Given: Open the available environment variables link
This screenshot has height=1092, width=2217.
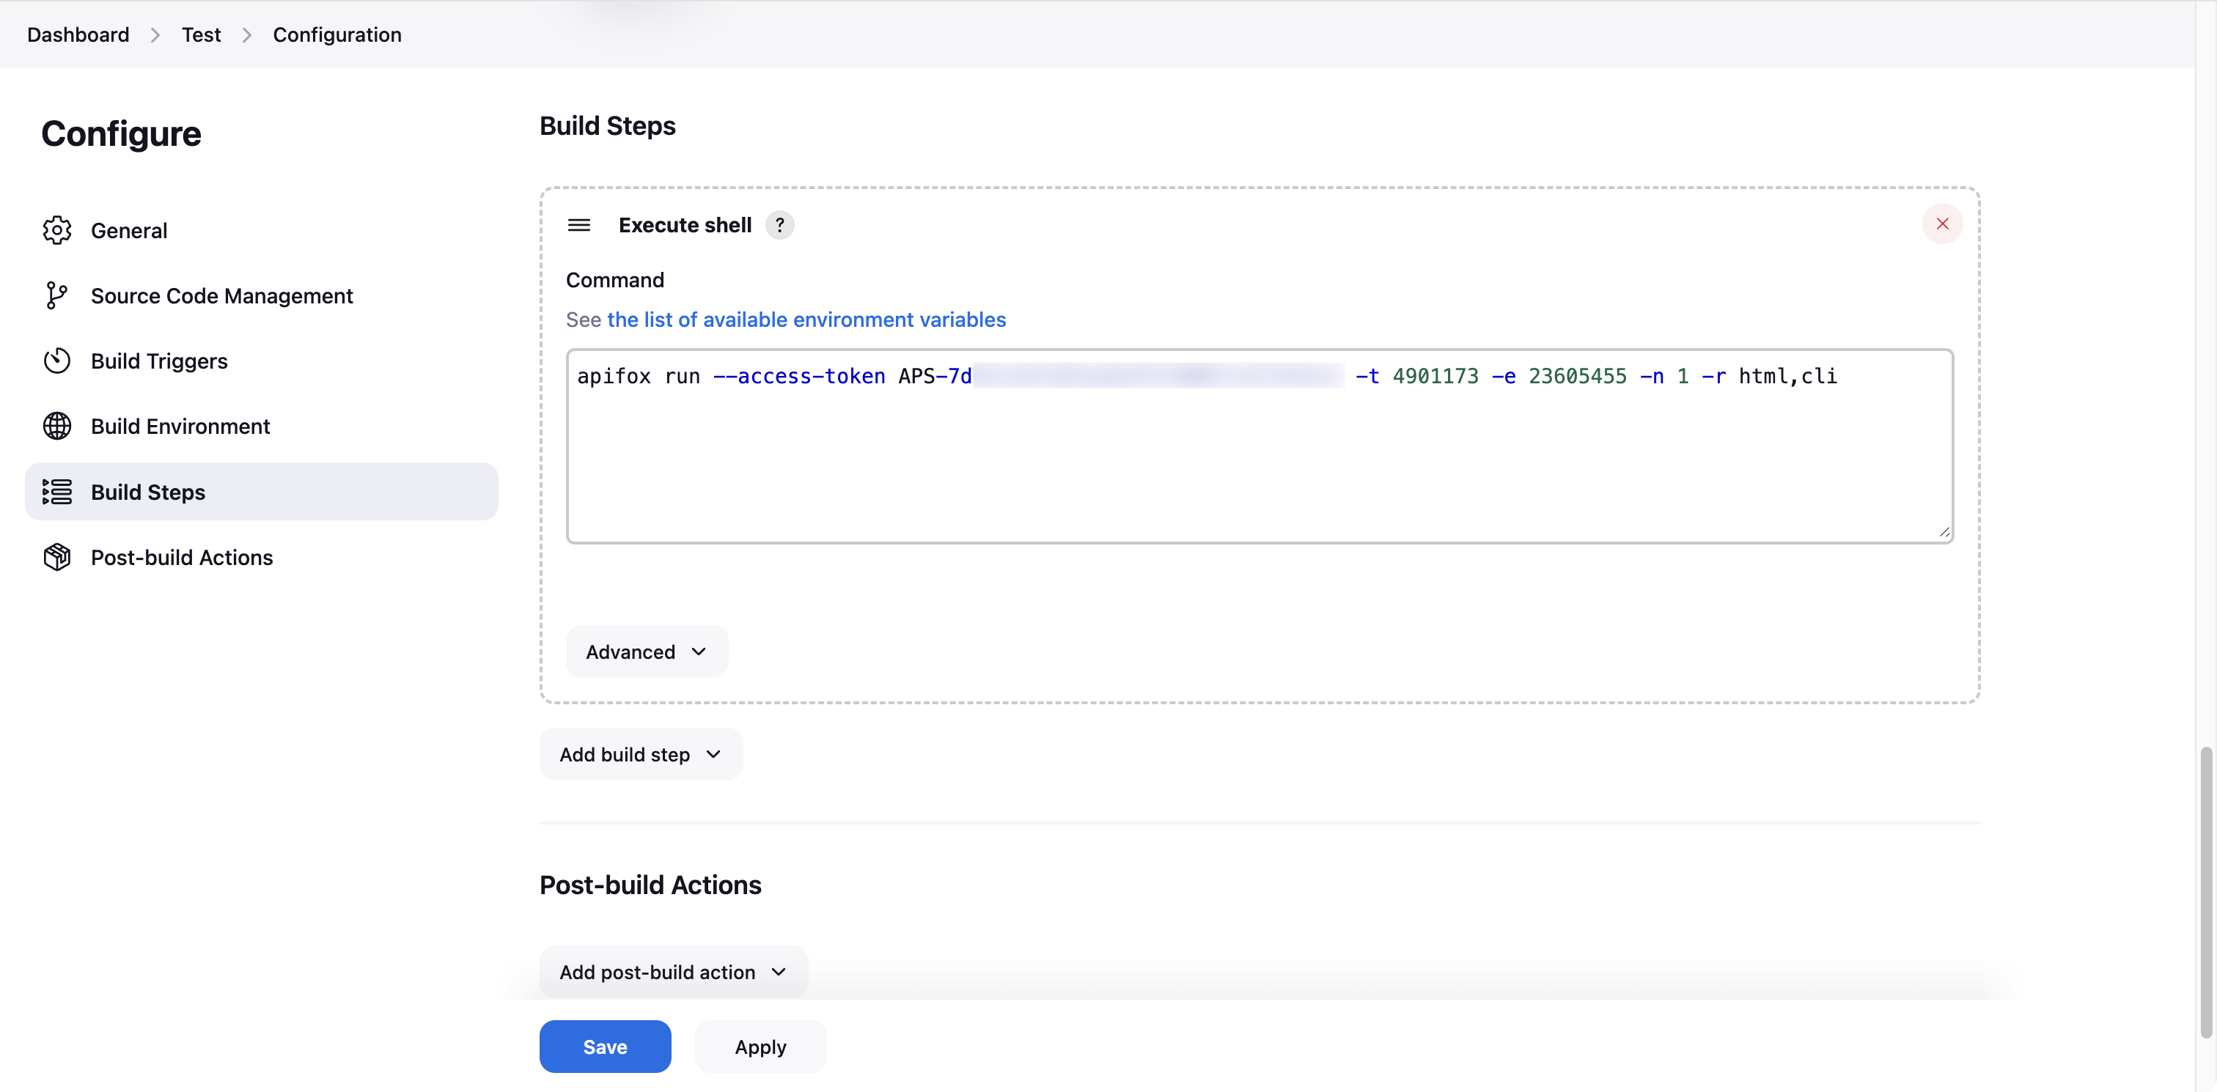Looking at the screenshot, I should click(x=806, y=320).
